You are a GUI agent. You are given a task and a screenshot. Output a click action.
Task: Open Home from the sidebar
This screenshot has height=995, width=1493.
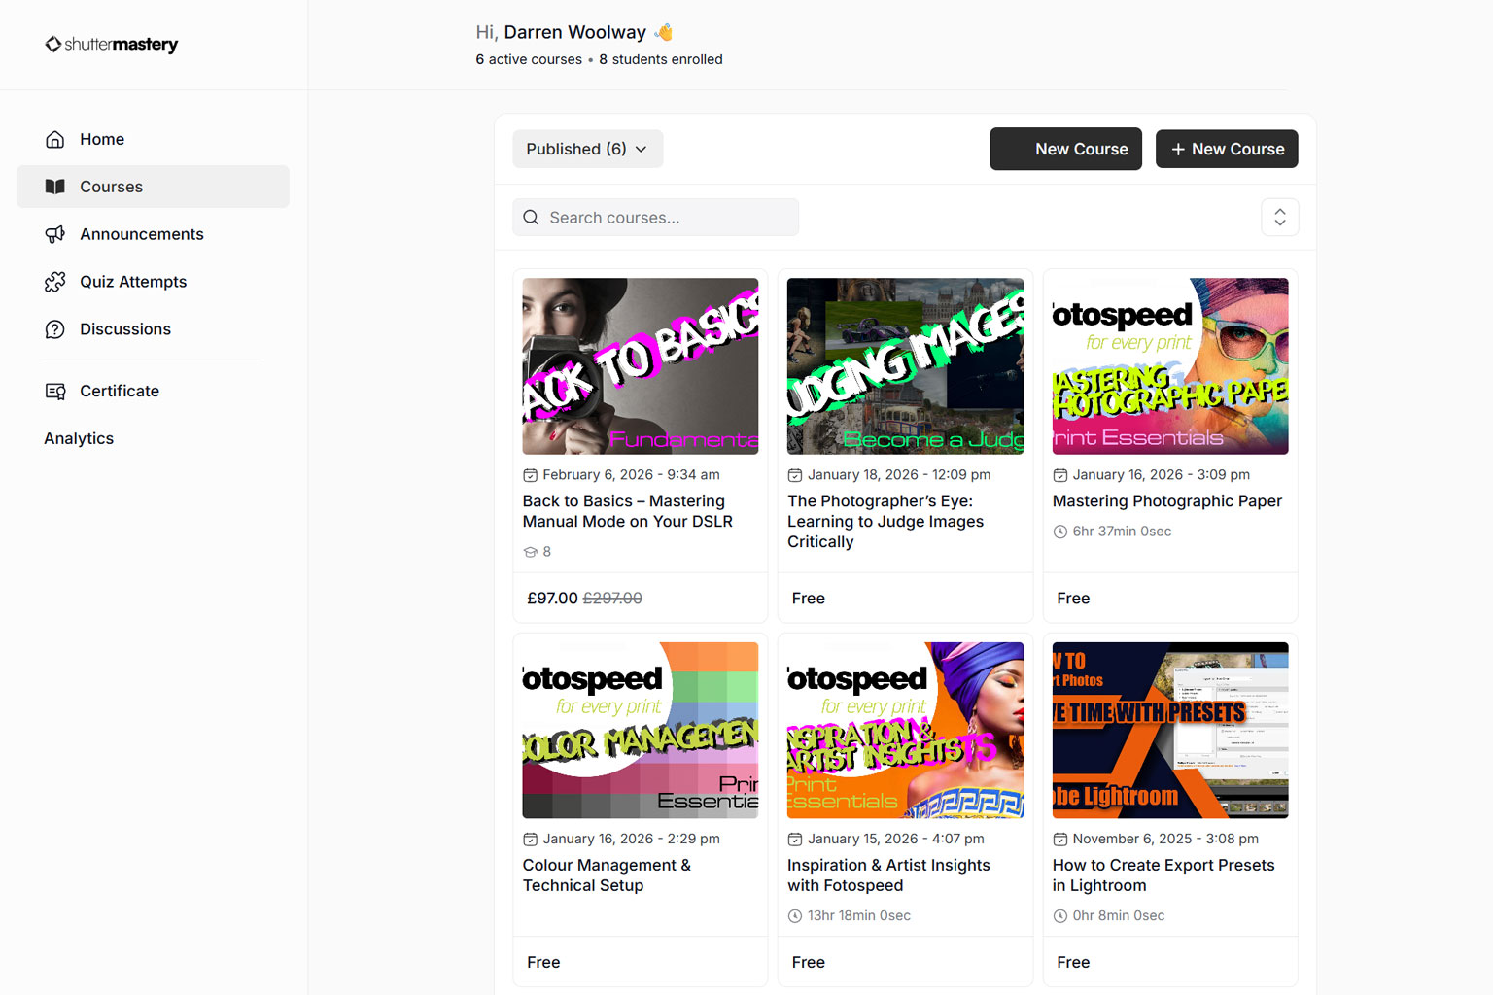pos(153,139)
